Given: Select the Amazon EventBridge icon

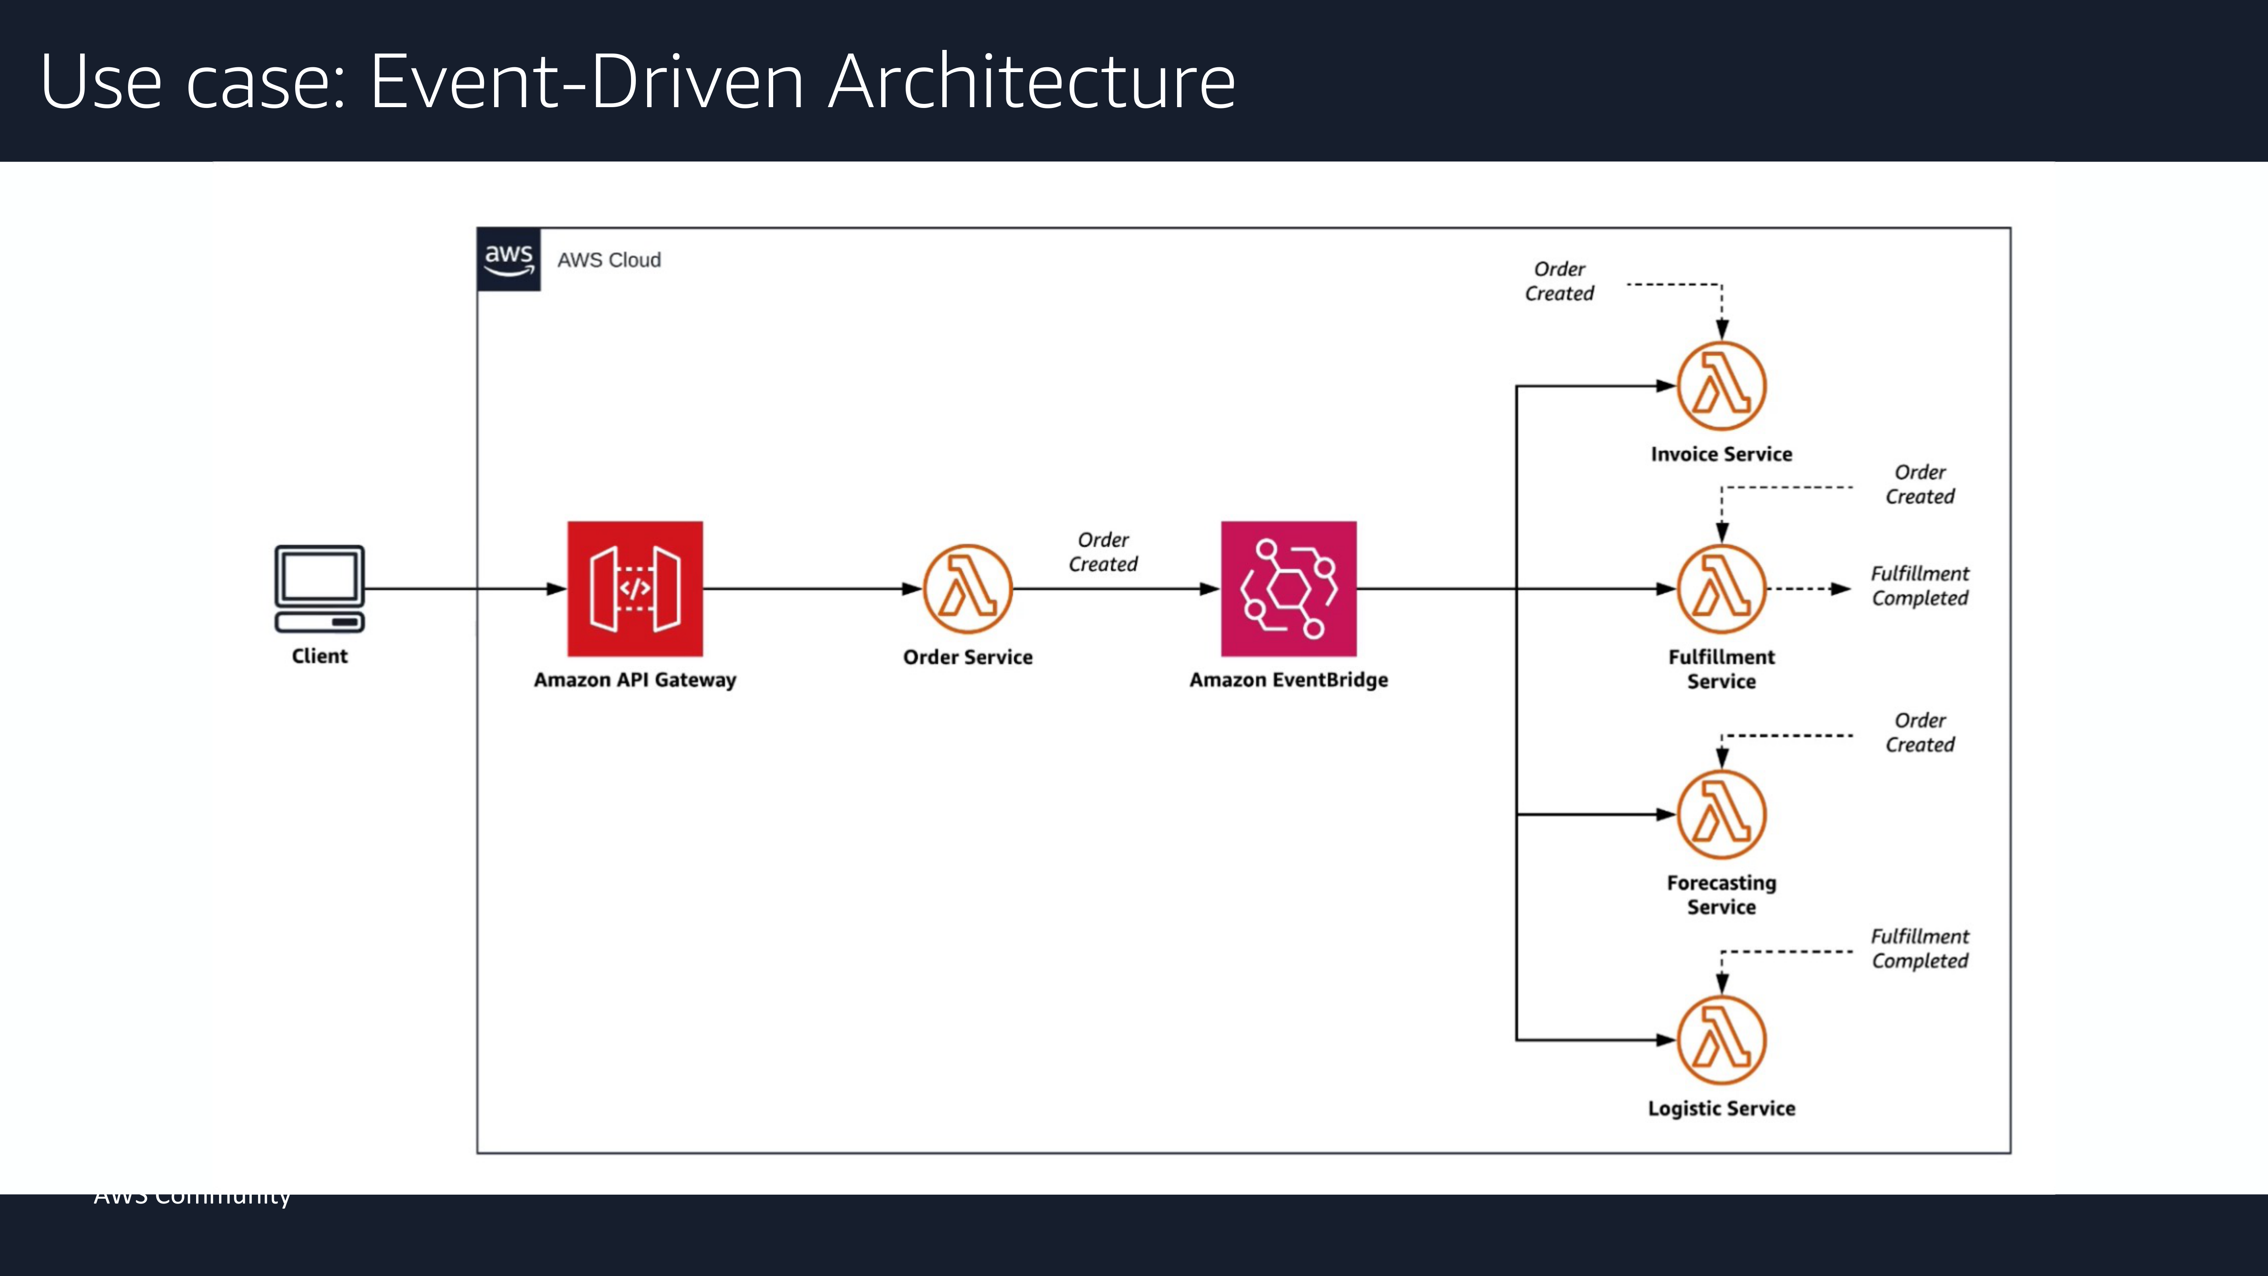Looking at the screenshot, I should point(1288,588).
